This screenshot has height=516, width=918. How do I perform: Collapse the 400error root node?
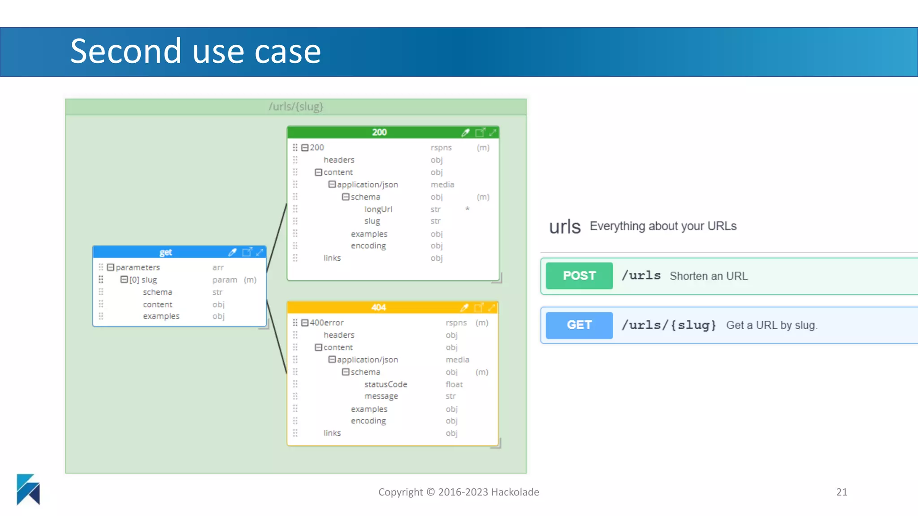pos(305,323)
